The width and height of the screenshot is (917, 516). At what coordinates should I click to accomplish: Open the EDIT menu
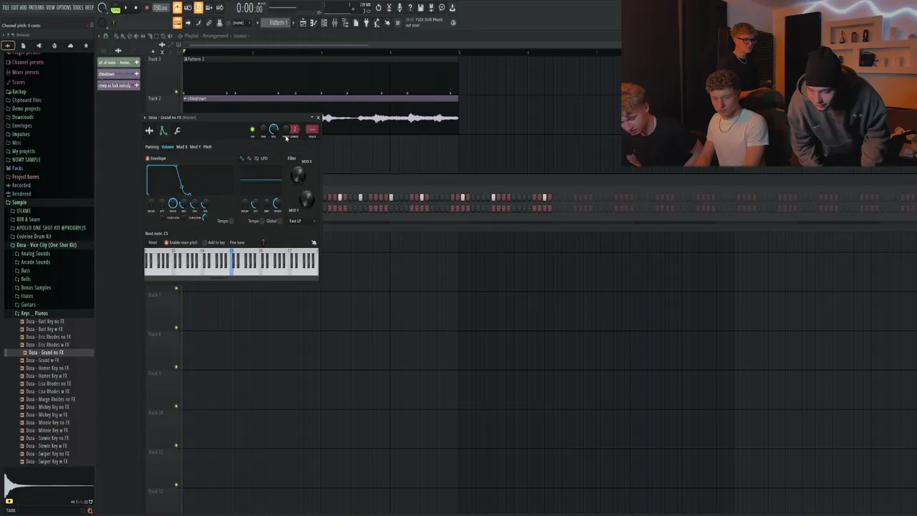click(14, 7)
